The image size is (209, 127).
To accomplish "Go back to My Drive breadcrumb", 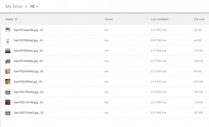I will click(x=14, y=7).
